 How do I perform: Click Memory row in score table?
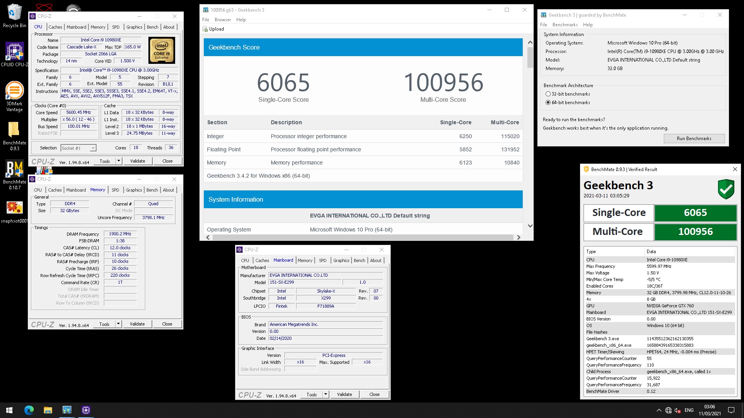pos(363,163)
